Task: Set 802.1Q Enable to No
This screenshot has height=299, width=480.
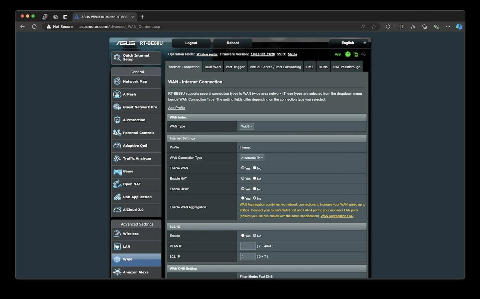Action: pyautogui.click(x=254, y=236)
